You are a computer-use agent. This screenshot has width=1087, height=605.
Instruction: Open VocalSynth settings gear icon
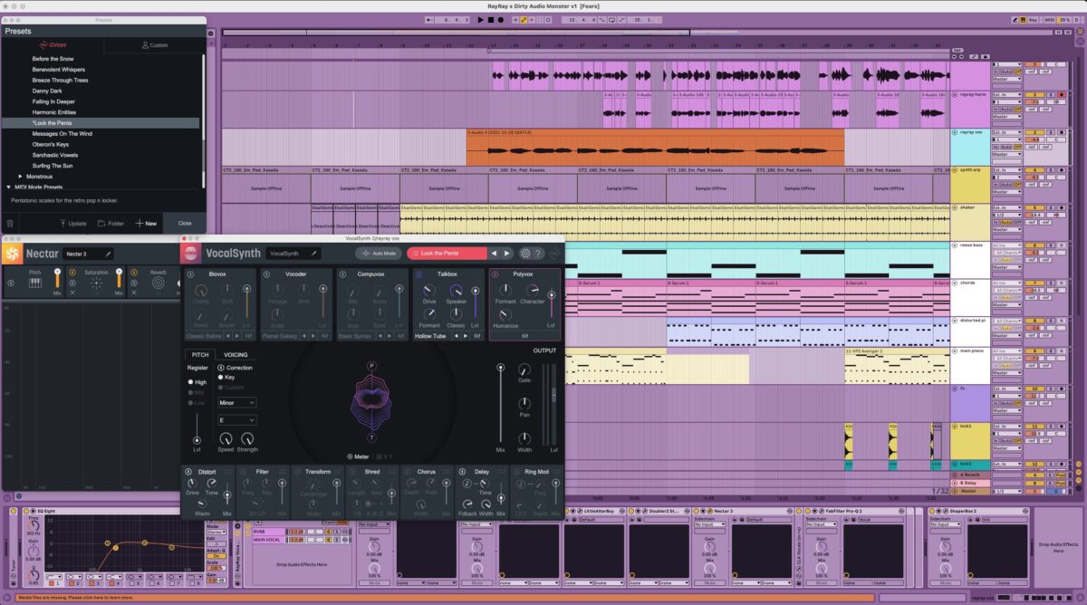coord(525,254)
